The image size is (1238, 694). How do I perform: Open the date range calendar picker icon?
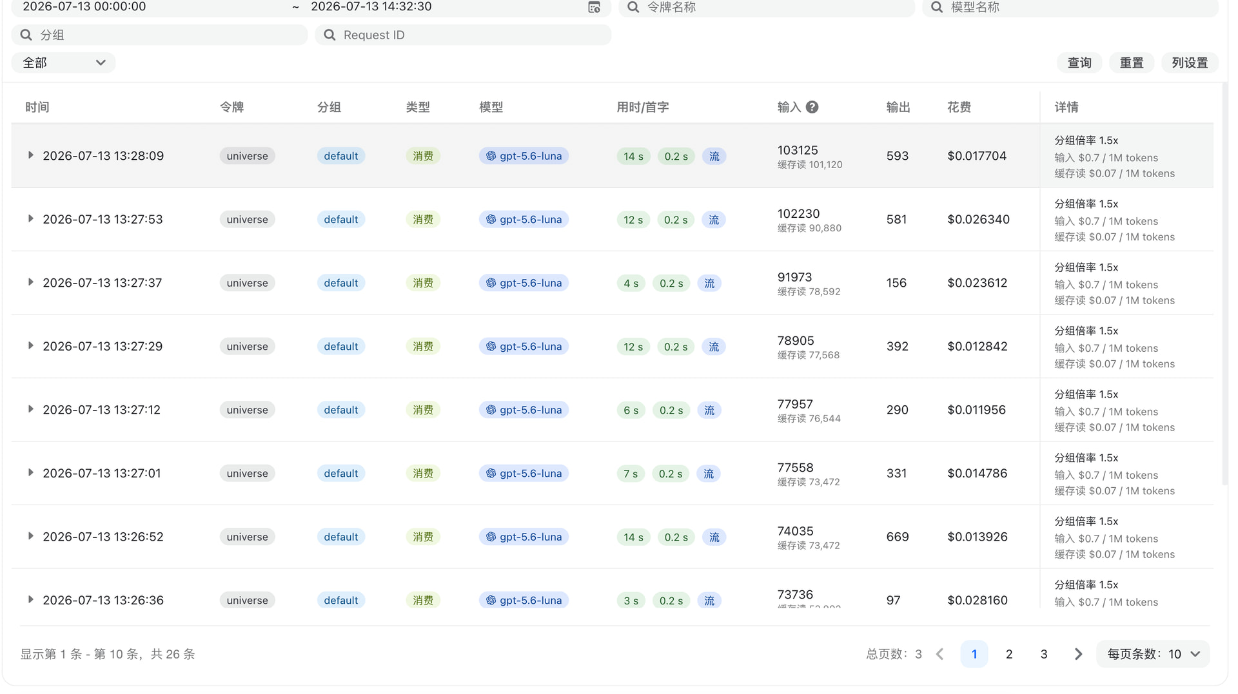594,7
